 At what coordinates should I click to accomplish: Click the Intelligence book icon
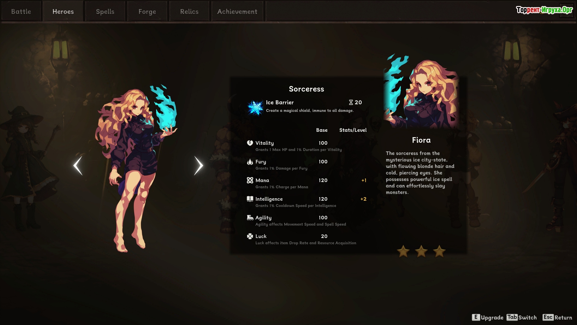[x=250, y=199]
